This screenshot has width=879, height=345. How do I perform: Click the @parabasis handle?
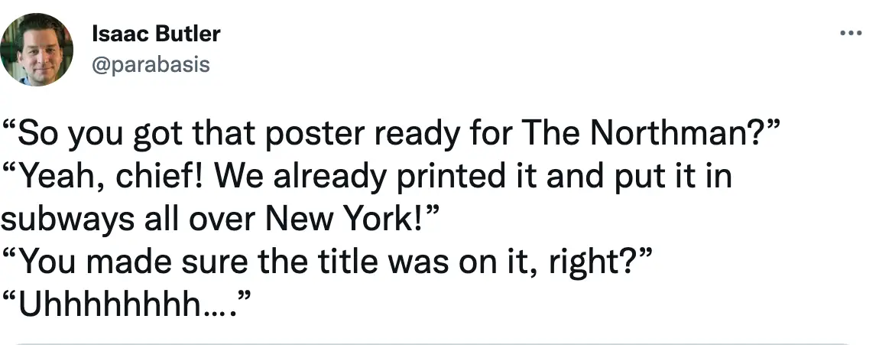150,64
